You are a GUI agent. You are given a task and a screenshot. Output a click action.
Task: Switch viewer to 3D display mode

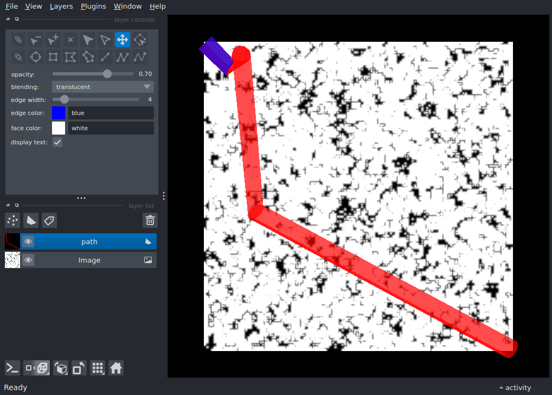pos(36,368)
